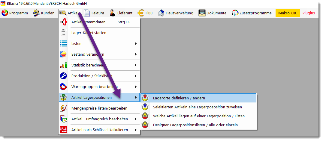The image size is (323, 141).
Task: Click the blue-pin box icon for Lagerposition zuweisen
Action: (145, 107)
